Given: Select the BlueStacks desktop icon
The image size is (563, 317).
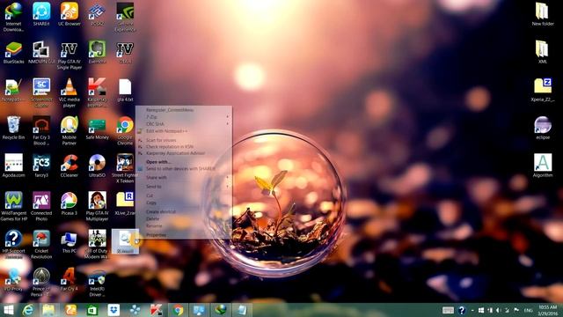Looking at the screenshot, I should click(14, 53).
